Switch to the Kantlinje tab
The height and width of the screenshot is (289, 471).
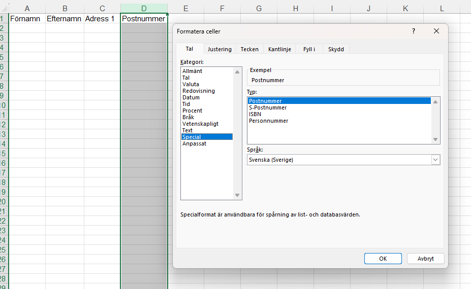[279, 49]
